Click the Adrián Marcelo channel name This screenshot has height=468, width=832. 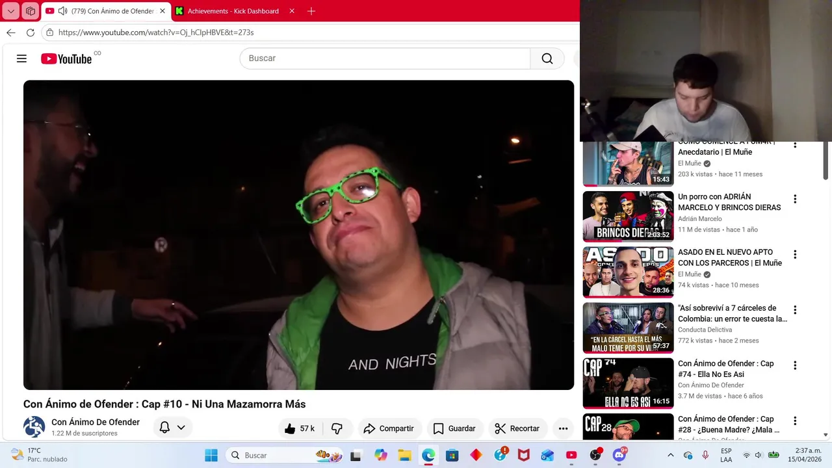pos(700,219)
